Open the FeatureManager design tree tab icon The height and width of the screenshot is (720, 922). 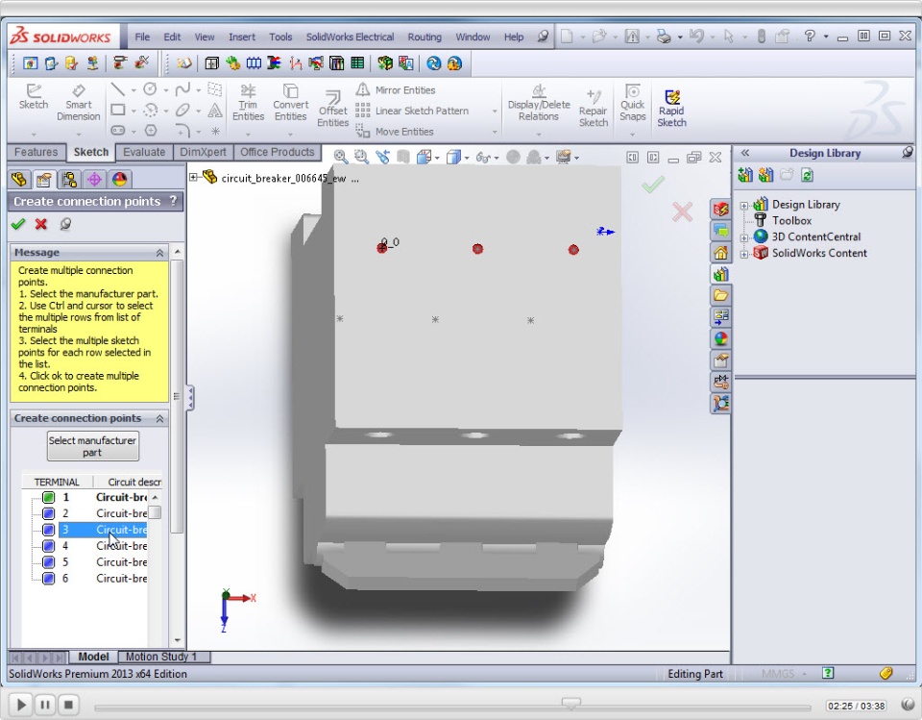(19, 179)
